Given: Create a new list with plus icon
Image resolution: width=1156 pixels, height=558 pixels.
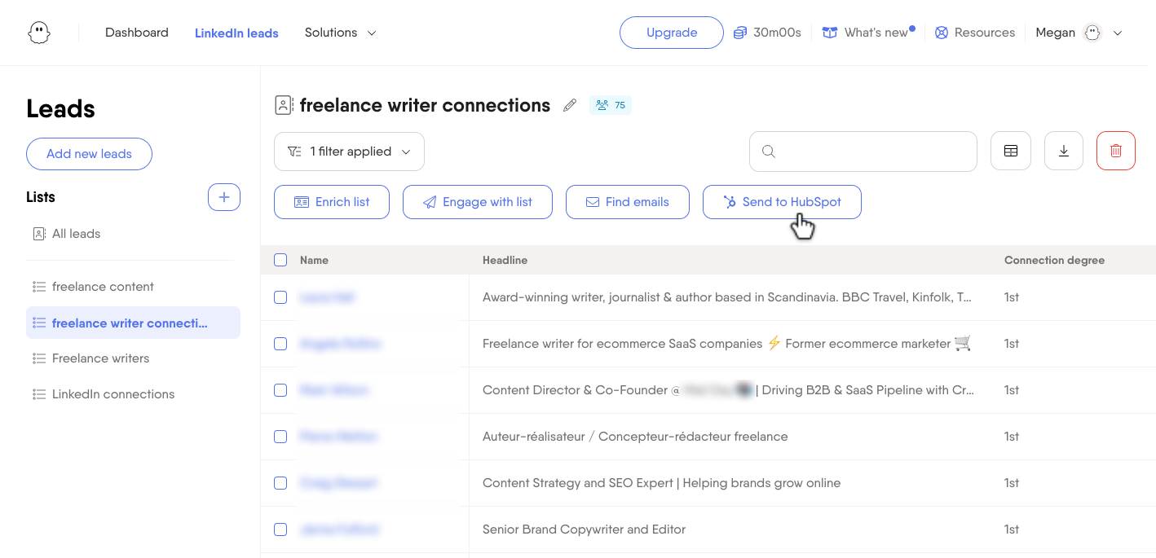Looking at the screenshot, I should tap(224, 197).
